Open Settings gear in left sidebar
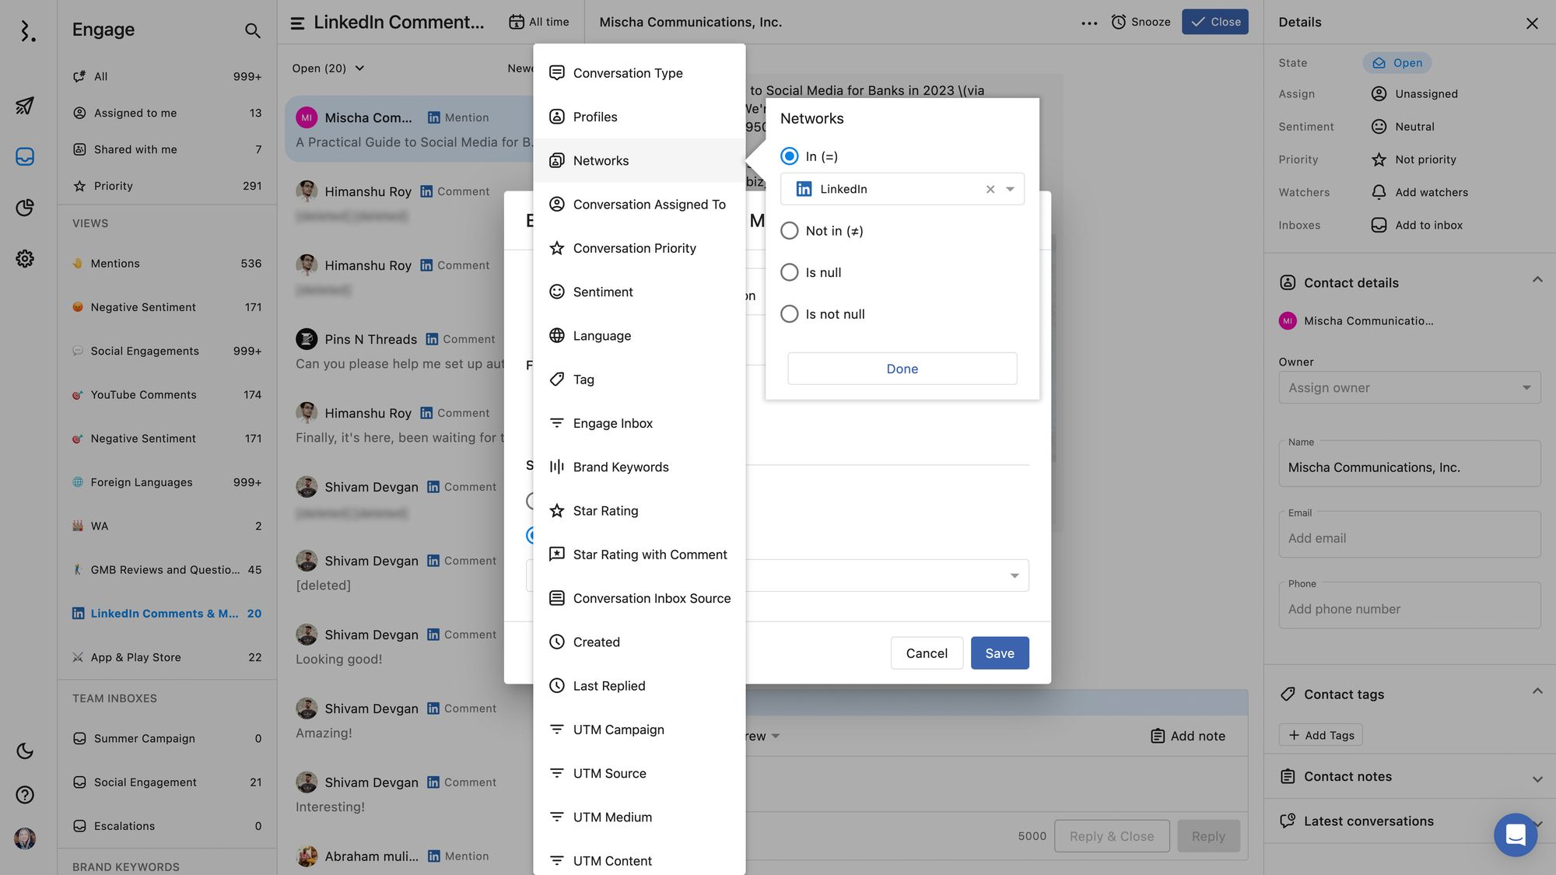The width and height of the screenshot is (1556, 875). point(25,258)
